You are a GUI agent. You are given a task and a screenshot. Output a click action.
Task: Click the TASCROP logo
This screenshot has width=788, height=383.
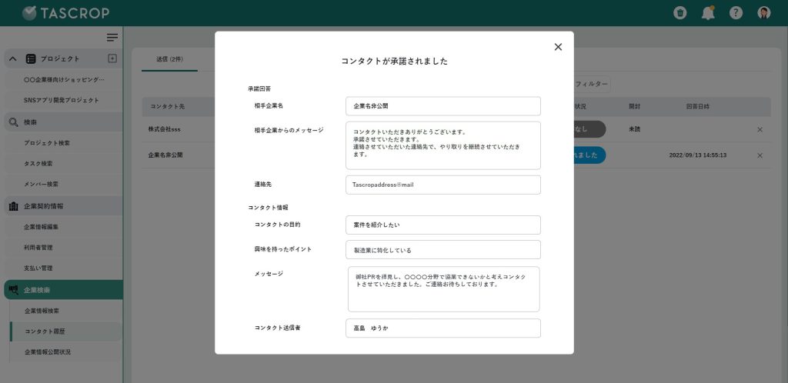(65, 13)
